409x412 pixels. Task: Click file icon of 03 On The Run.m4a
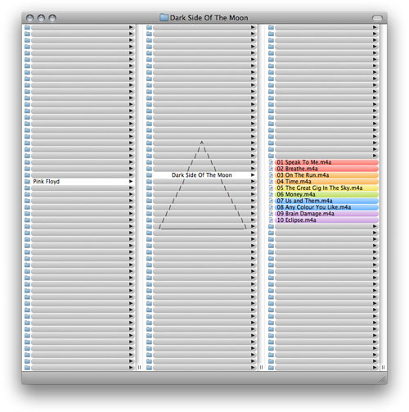click(x=271, y=175)
